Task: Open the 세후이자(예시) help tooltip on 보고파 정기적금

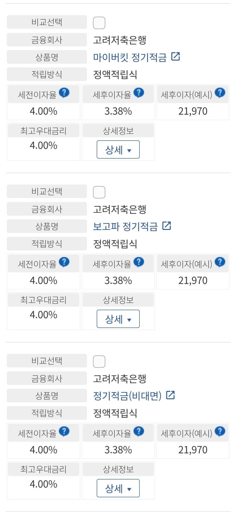Action: point(220,261)
